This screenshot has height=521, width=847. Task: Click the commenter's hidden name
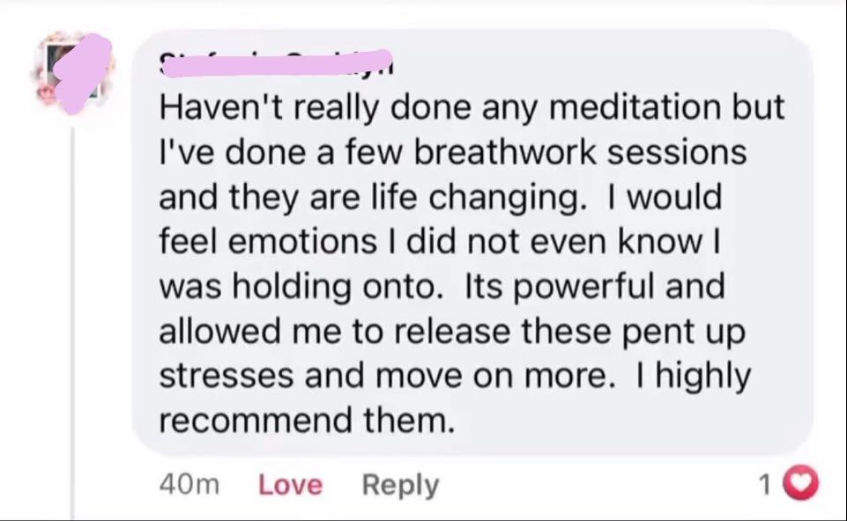point(274,63)
